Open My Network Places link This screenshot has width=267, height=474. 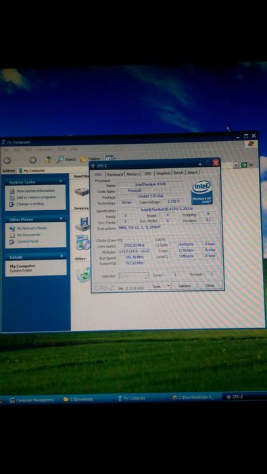point(32,229)
